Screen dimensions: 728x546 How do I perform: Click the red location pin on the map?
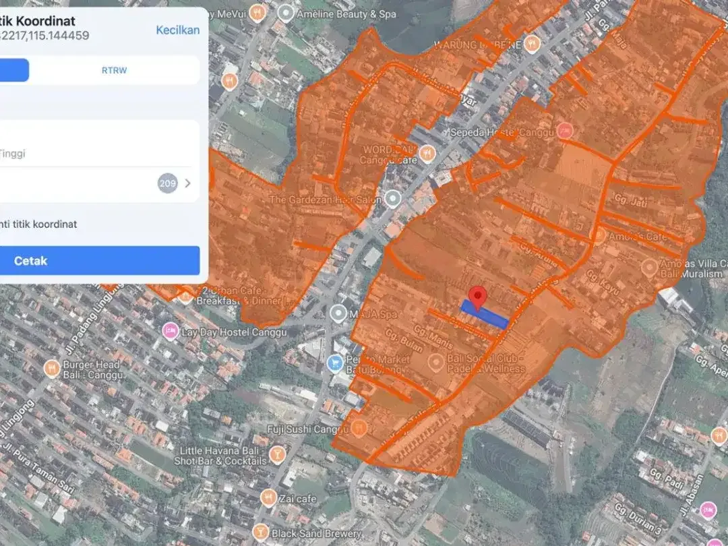477,298
